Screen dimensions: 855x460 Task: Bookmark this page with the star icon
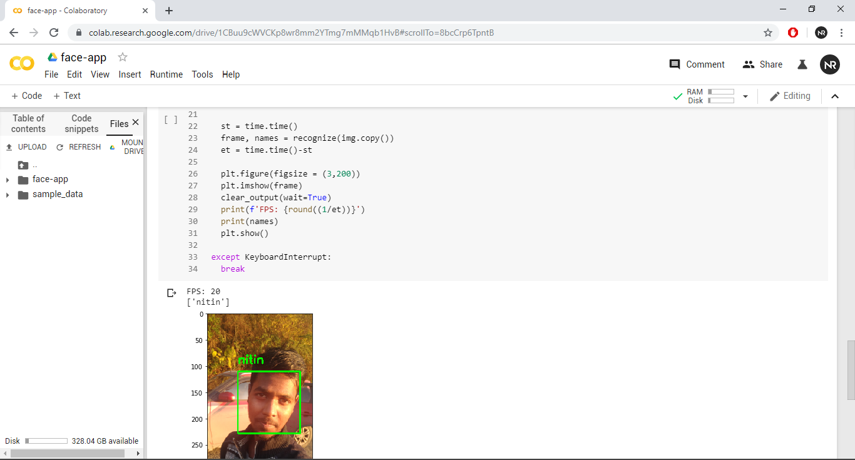click(x=768, y=33)
